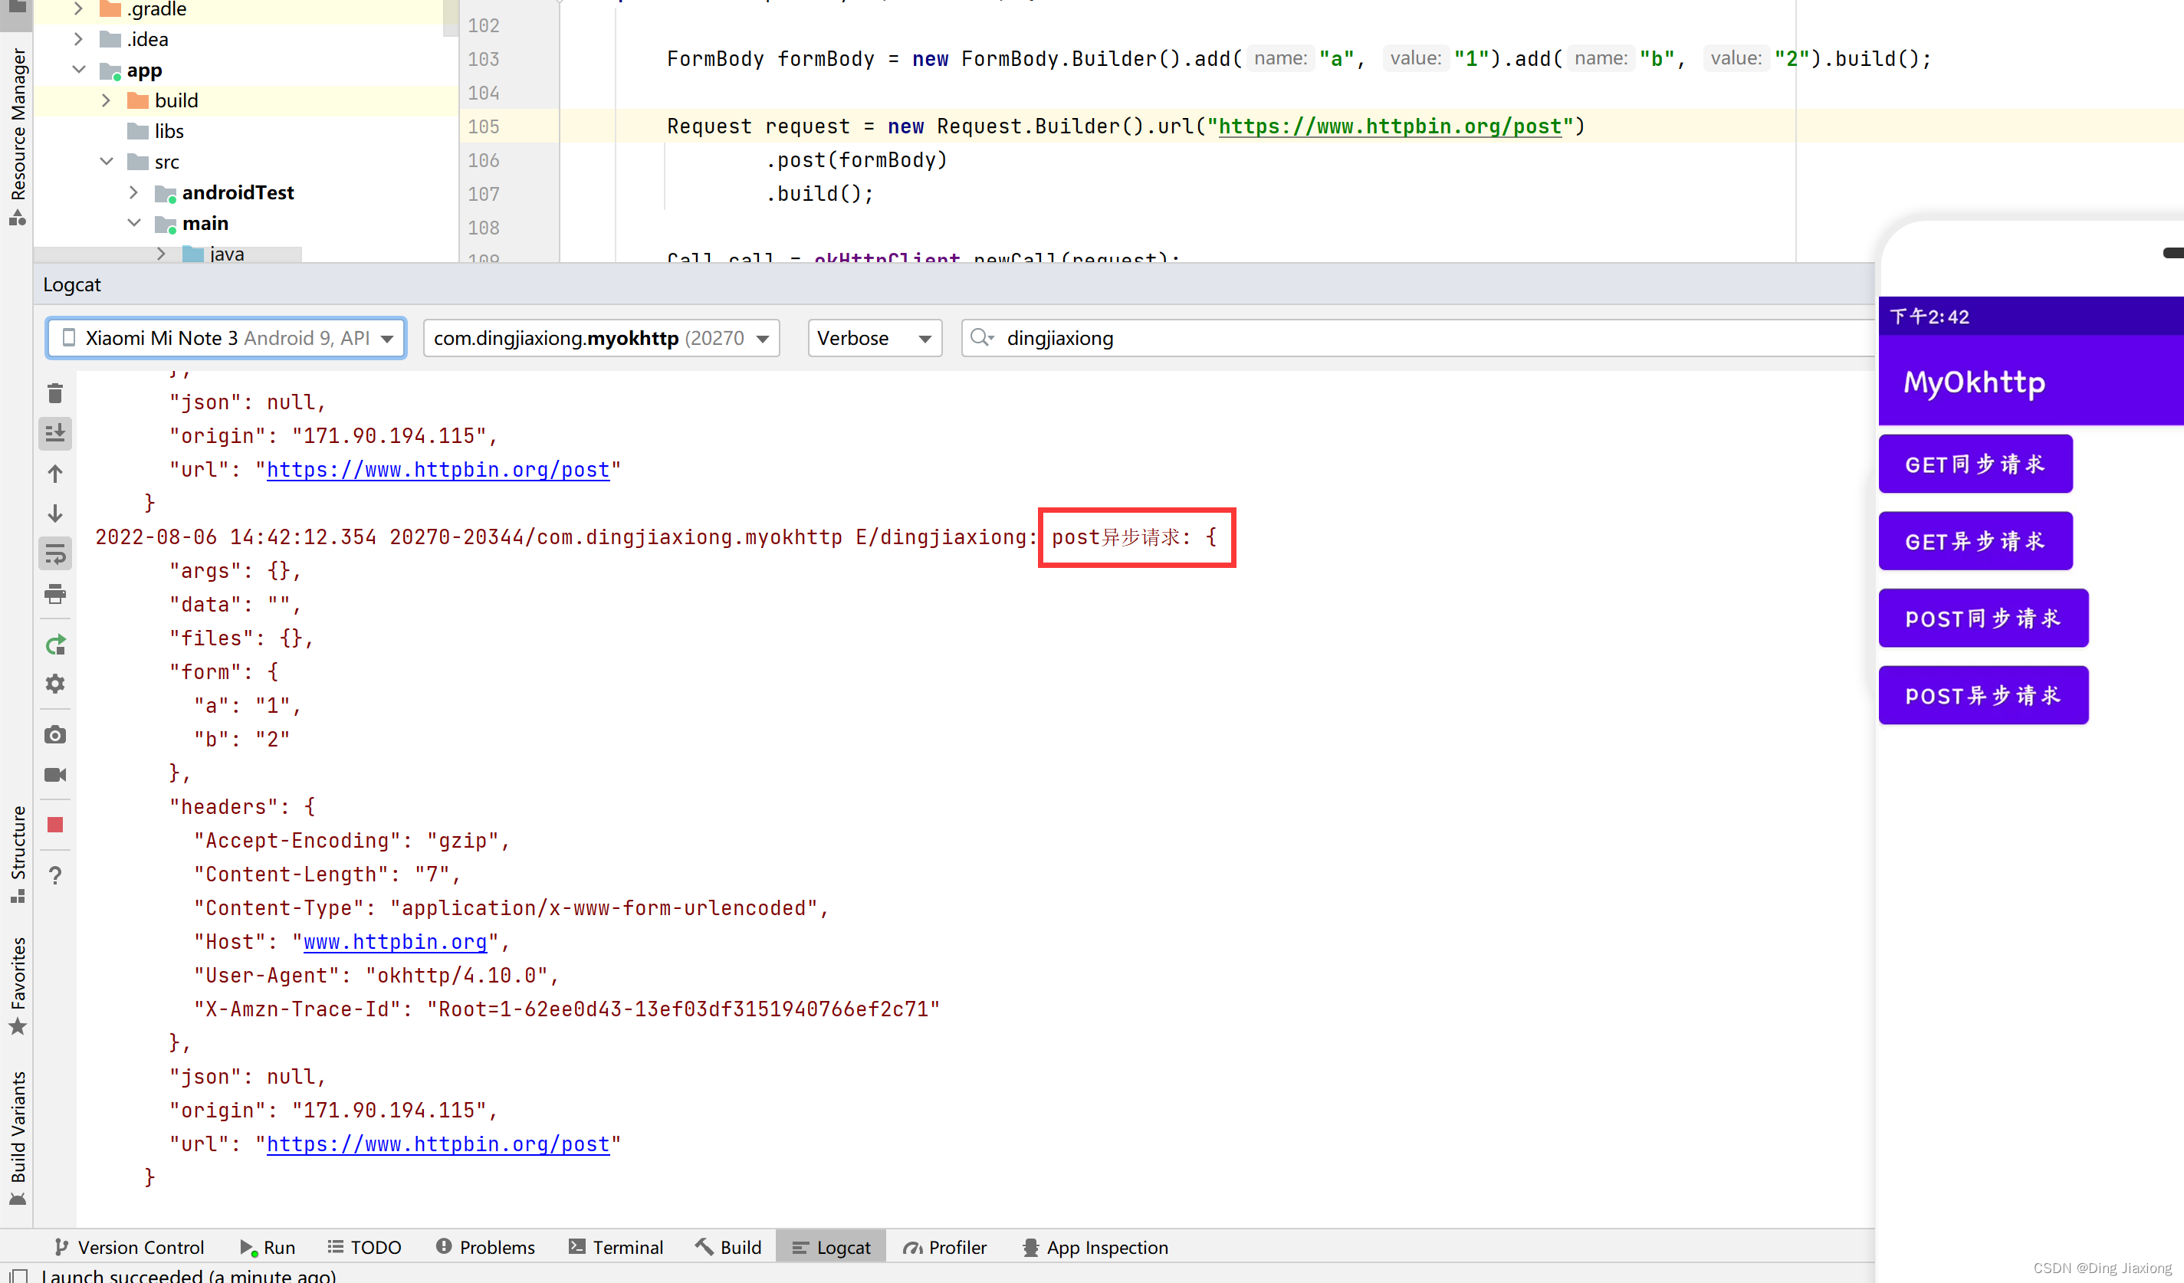Click the .post(formBody) code line
The width and height of the screenshot is (2184, 1283).
[856, 160]
